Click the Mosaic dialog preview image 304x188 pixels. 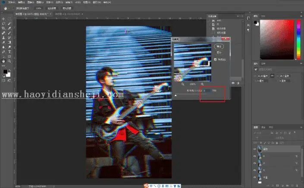pos(192,63)
